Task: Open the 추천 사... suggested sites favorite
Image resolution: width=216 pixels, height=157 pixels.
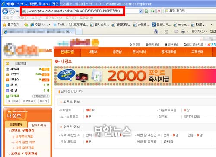Action: click(x=40, y=25)
